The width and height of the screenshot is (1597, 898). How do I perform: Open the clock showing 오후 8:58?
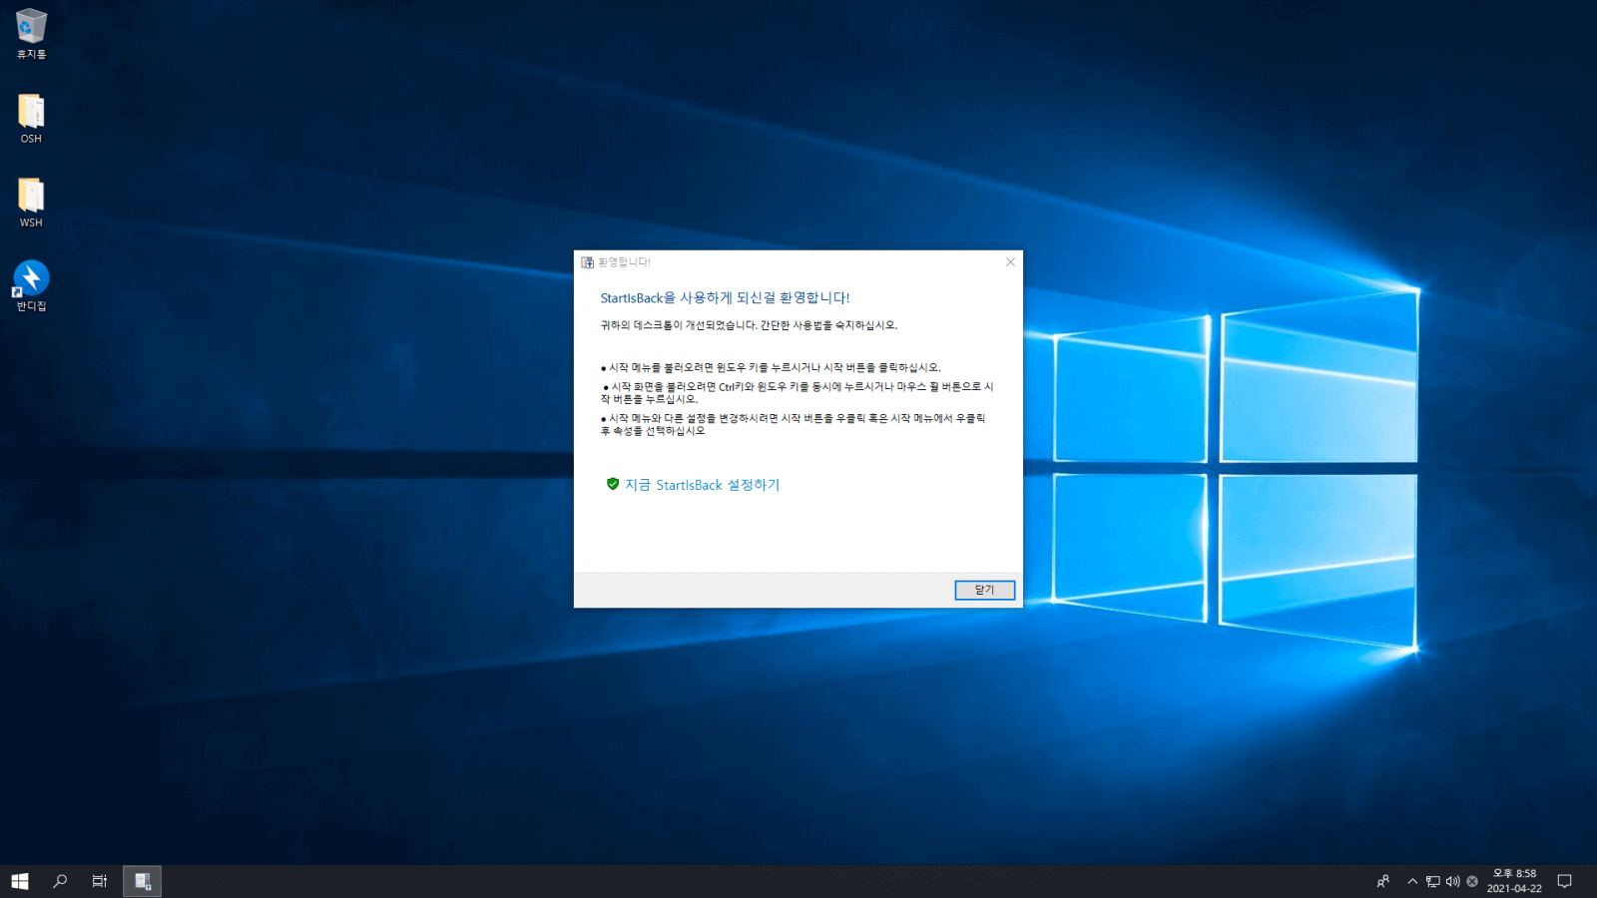click(1514, 881)
